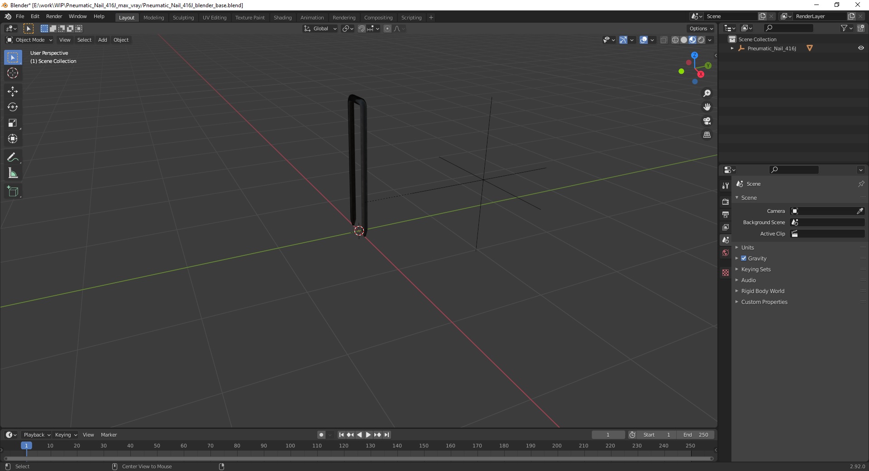Toggle snapping magnet button
The height and width of the screenshot is (471, 869).
coord(361,29)
